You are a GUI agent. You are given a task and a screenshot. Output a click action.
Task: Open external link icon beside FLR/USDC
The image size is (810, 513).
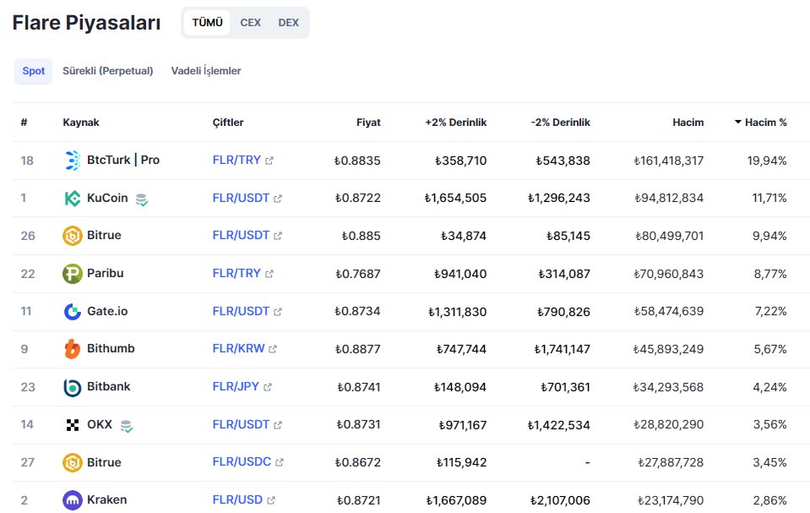pos(280,462)
